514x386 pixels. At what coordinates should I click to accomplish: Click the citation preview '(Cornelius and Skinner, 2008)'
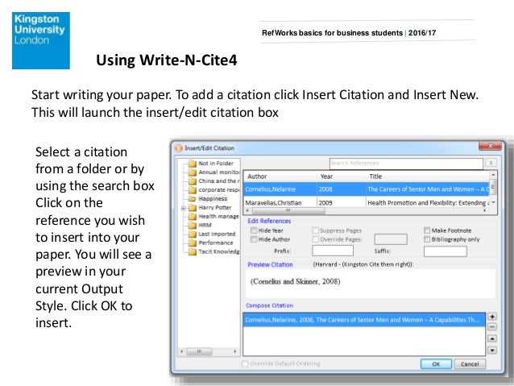click(x=296, y=281)
